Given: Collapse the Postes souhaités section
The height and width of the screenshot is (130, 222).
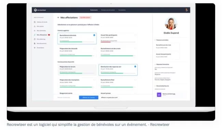Looking at the screenshot, I should (x=155, y=40).
